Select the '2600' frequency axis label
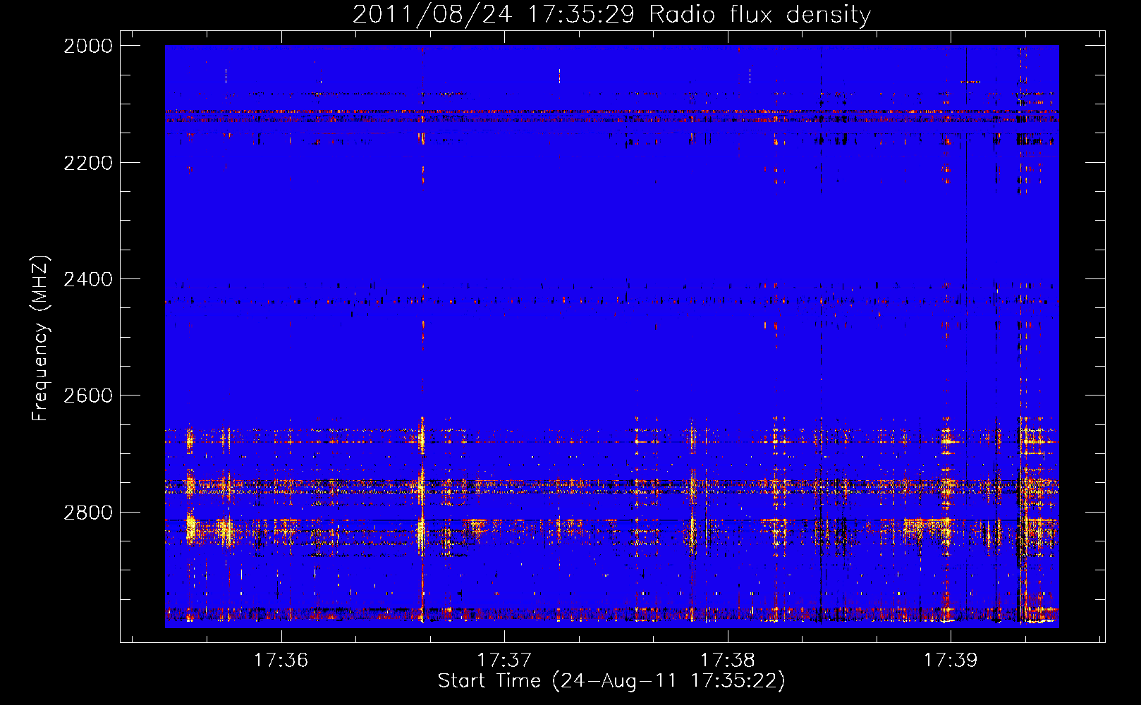Screen dimensions: 1141x705 point(88,396)
